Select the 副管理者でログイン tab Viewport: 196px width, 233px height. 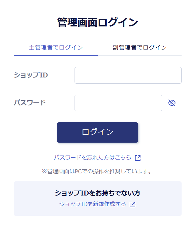click(140, 48)
